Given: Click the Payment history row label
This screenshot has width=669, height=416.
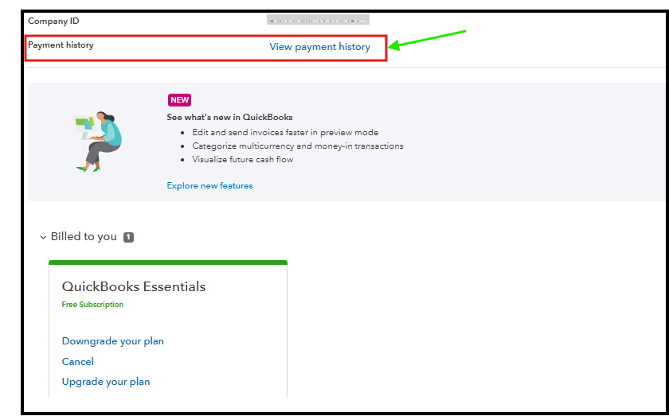Looking at the screenshot, I should 61,45.
